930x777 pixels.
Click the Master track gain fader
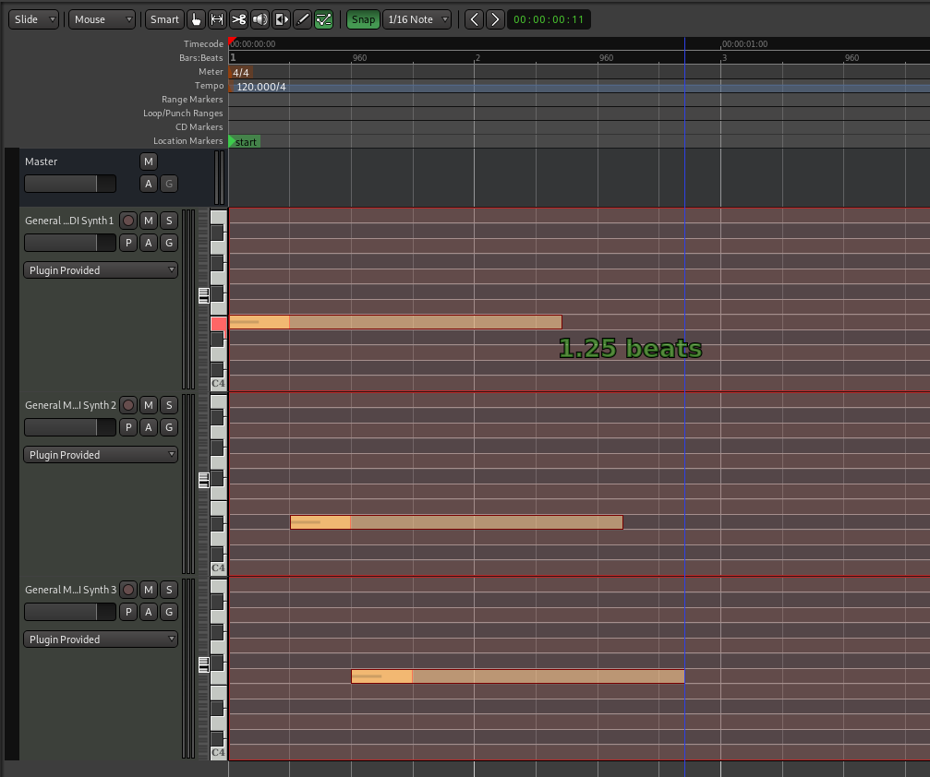coord(70,184)
